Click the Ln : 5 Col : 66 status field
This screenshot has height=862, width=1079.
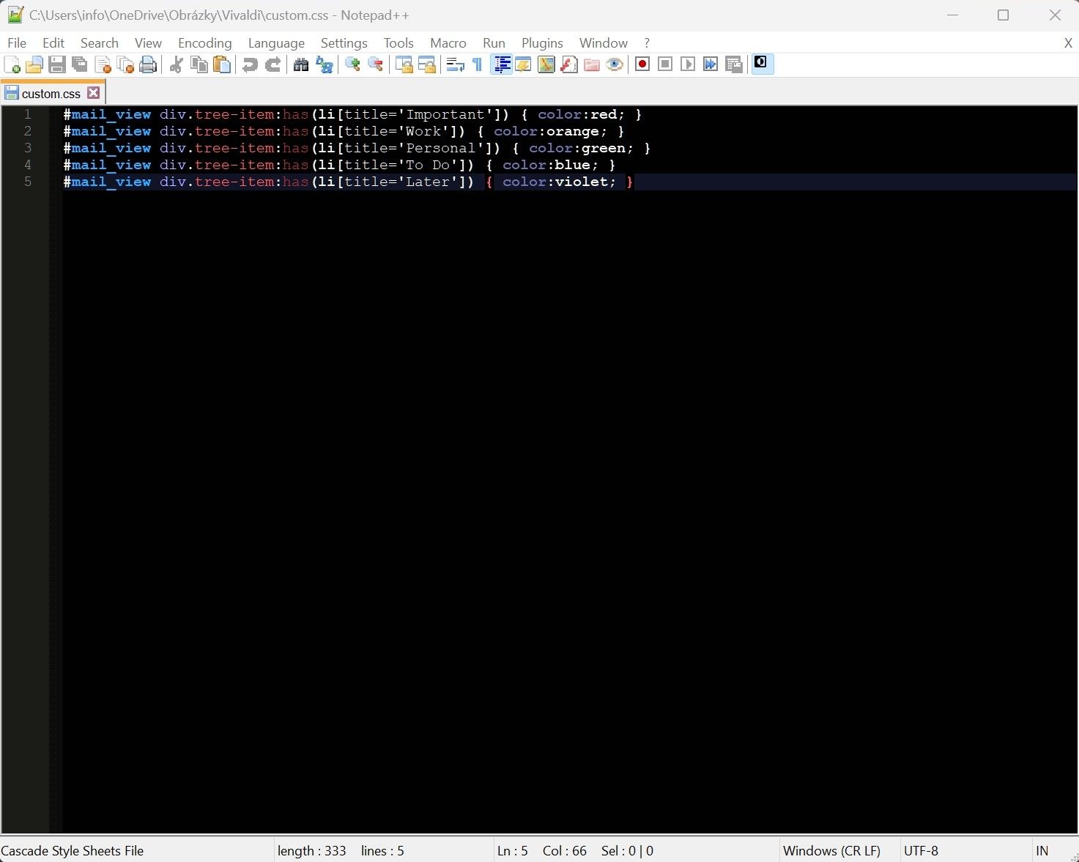[542, 851]
